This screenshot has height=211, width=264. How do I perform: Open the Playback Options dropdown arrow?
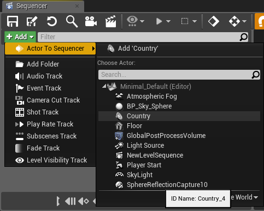(168, 21)
